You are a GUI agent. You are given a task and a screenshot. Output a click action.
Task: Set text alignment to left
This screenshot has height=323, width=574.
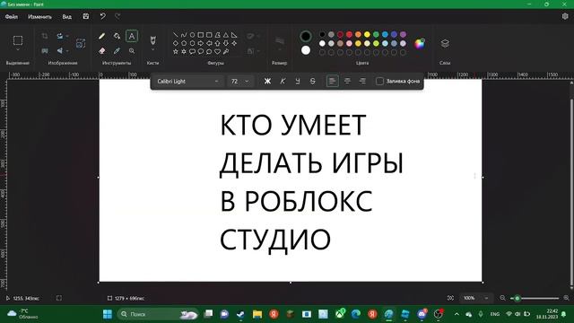pyautogui.click(x=332, y=81)
